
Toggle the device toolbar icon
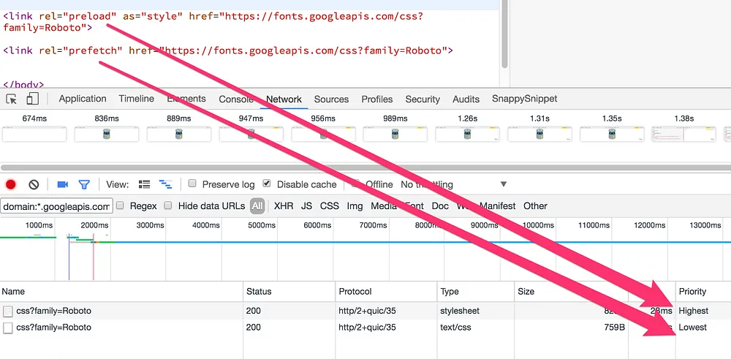[32, 99]
